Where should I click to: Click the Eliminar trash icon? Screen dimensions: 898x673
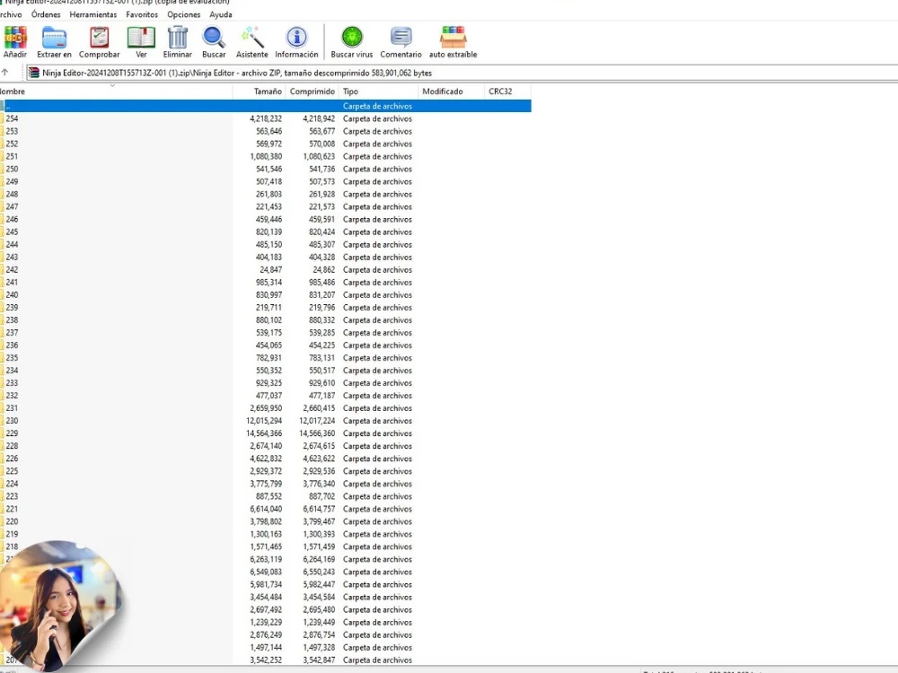tap(178, 37)
